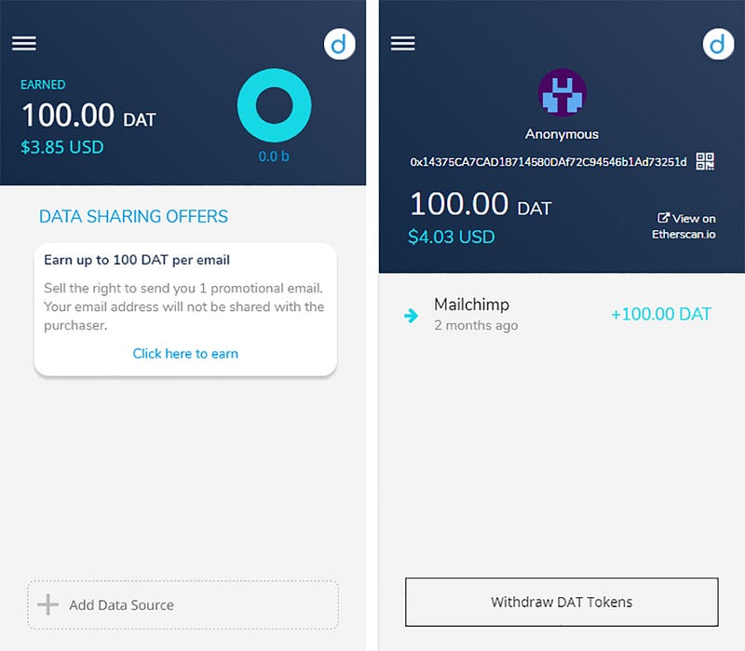Image resolution: width=745 pixels, height=651 pixels.
Task: Add Data Source button
Action: pyautogui.click(x=183, y=605)
